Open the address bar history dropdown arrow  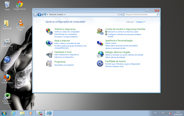pyautogui.click(x=118, y=14)
